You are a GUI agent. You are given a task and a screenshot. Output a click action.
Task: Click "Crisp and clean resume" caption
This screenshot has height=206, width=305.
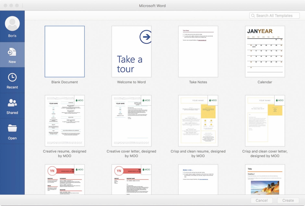[x=198, y=154]
